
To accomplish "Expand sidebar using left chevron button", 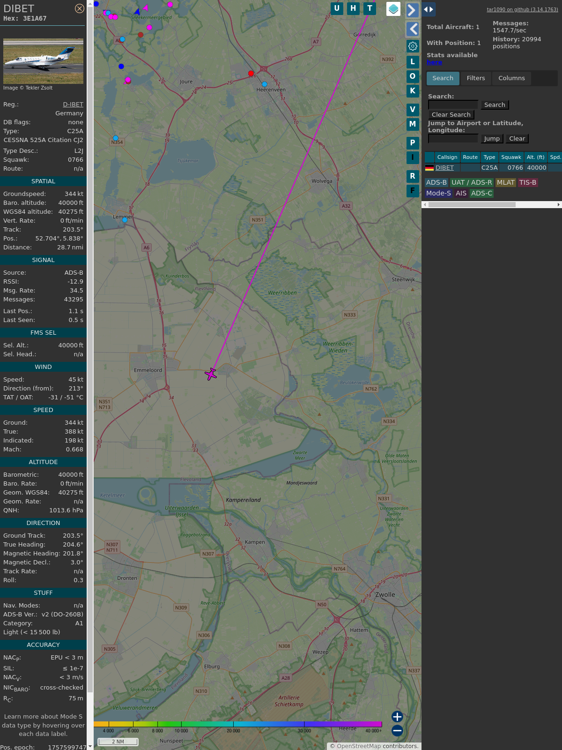I will (x=412, y=29).
